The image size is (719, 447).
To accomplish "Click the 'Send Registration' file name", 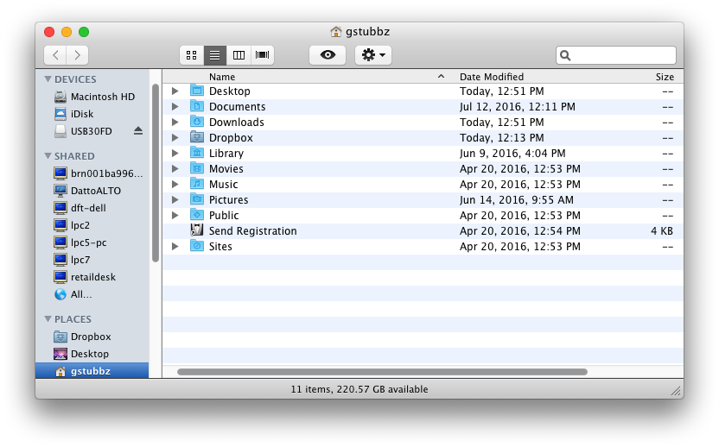I will [252, 231].
